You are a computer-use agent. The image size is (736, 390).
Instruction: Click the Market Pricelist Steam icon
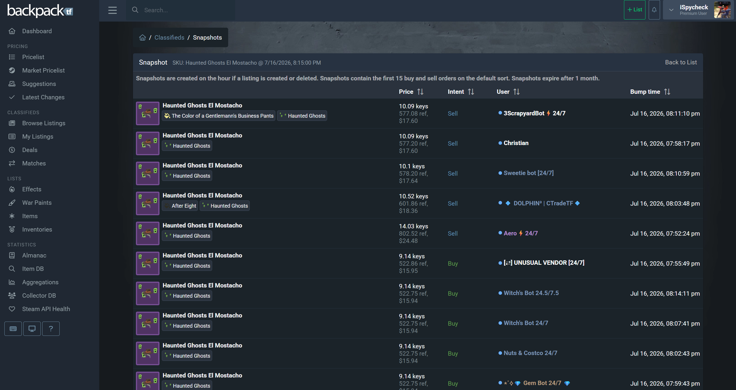click(x=12, y=70)
